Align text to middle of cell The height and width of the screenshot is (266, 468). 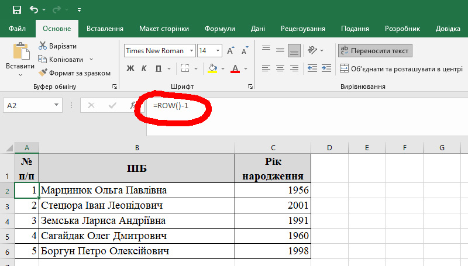(x=280, y=50)
